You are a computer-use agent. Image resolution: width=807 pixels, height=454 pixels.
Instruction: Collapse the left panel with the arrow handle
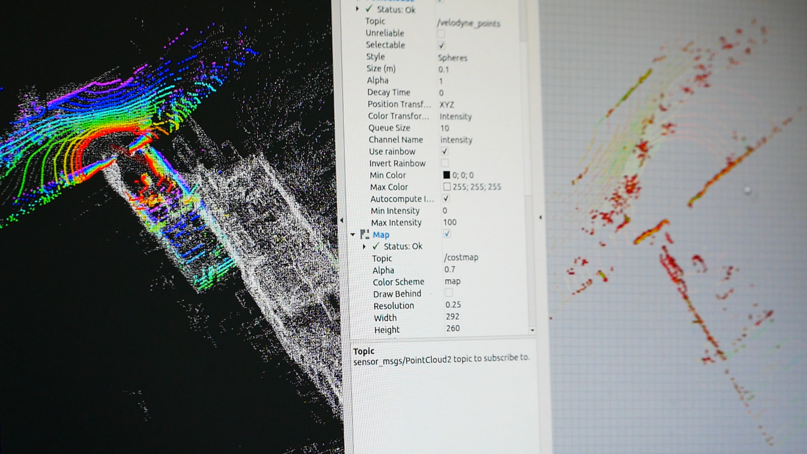click(x=342, y=220)
